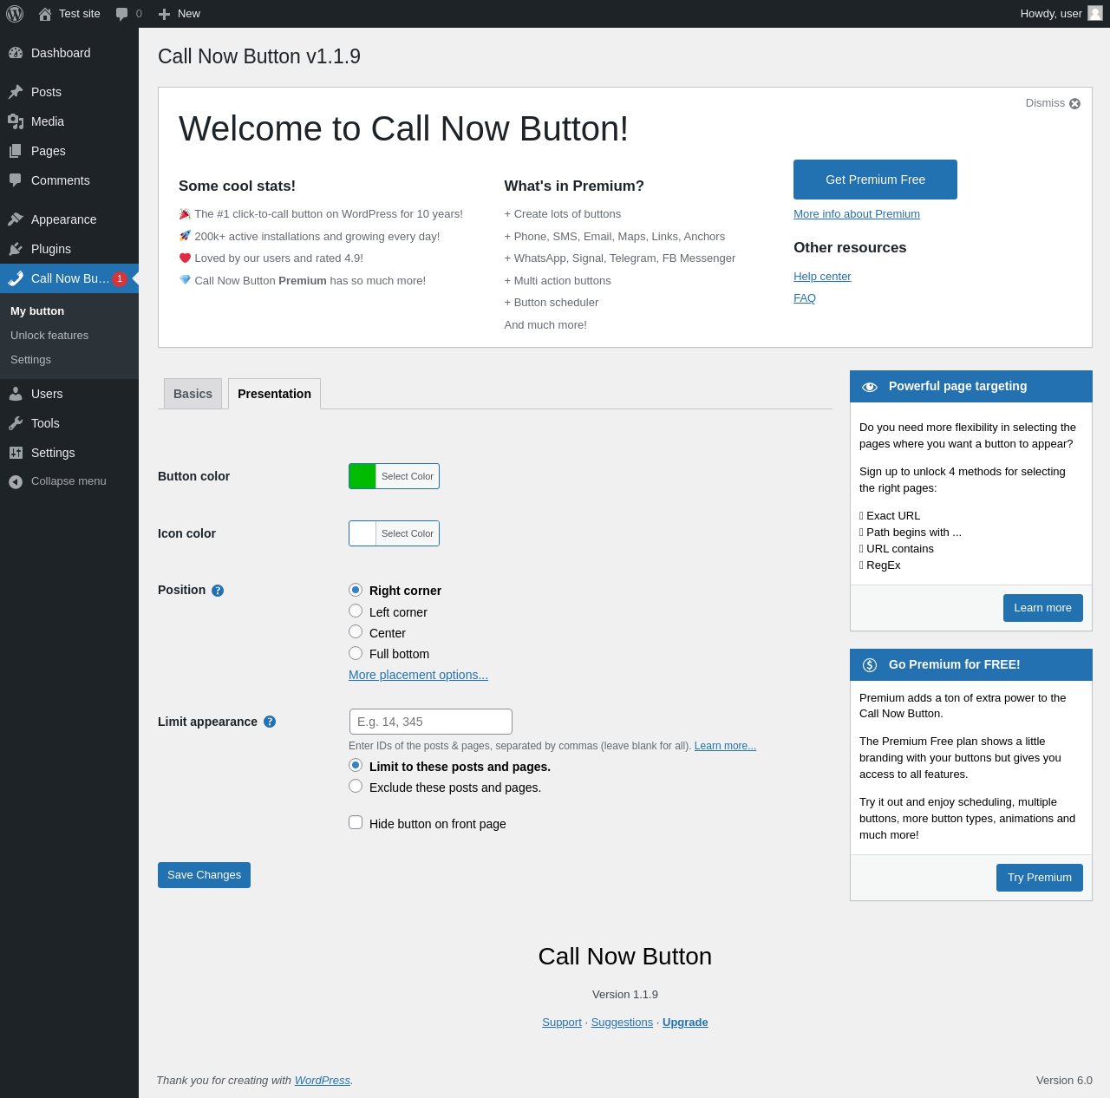Click the Version 6.0 footer text
This screenshot has height=1098, width=1110.
1064,1081
